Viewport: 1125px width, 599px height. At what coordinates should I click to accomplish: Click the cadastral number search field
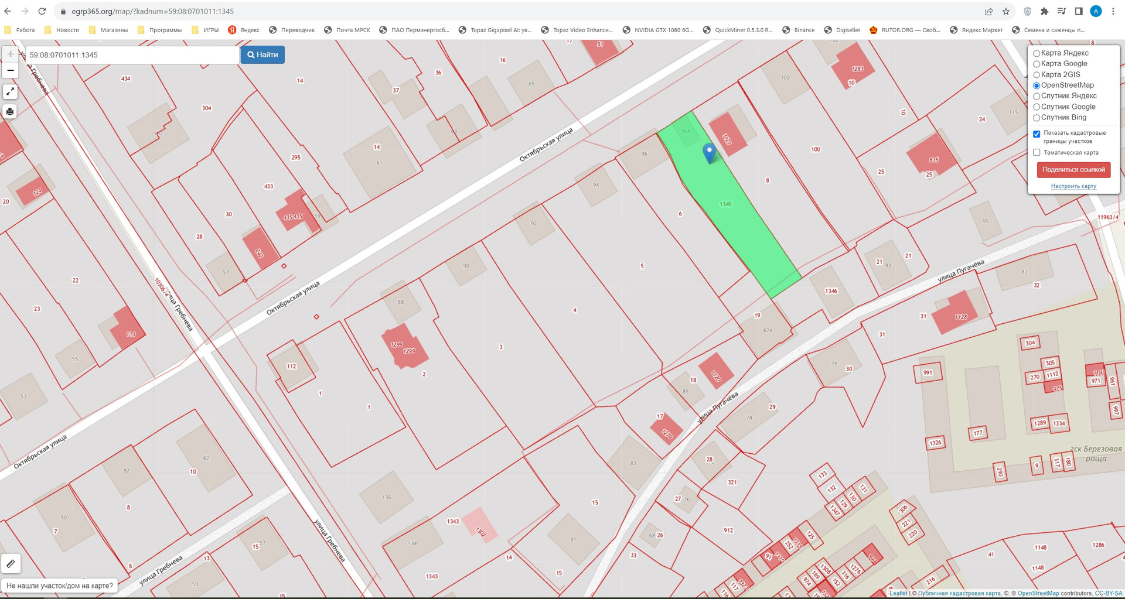(132, 55)
